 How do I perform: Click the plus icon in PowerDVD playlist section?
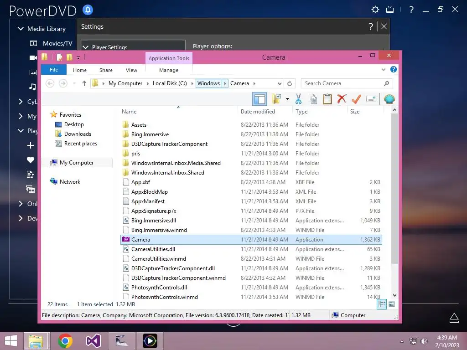tap(31, 145)
